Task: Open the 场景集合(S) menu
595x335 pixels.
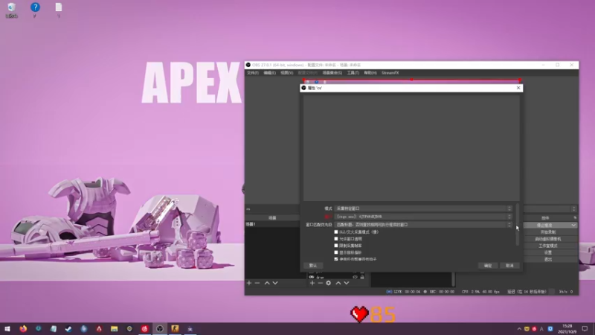Action: pyautogui.click(x=332, y=72)
